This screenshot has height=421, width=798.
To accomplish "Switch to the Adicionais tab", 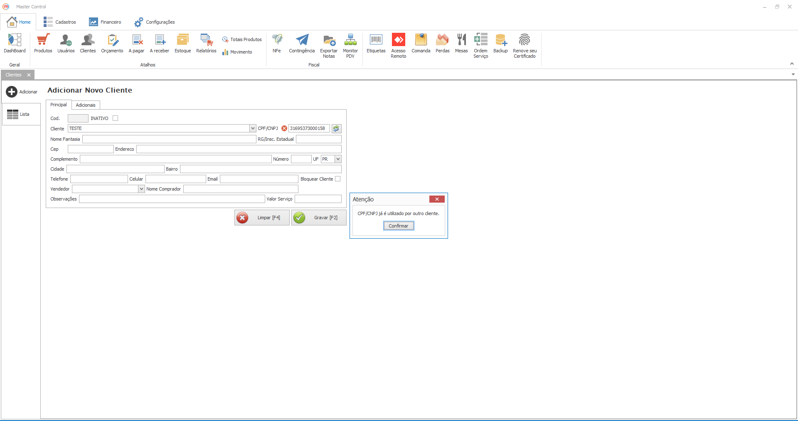I will pos(86,105).
